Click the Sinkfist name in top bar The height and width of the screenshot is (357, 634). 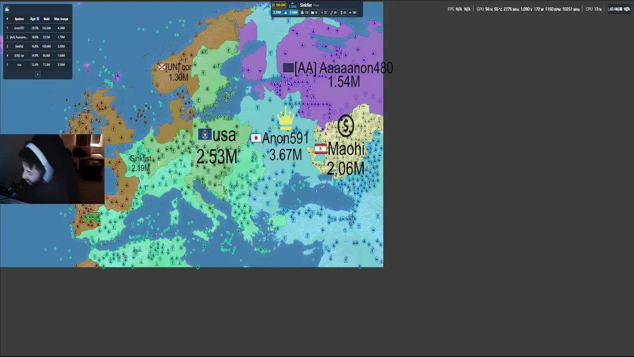click(306, 5)
